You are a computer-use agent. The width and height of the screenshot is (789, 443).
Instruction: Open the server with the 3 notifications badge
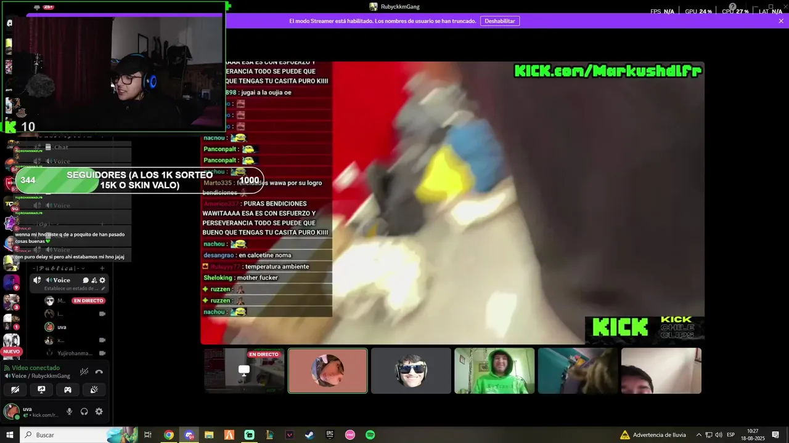[x=11, y=302]
